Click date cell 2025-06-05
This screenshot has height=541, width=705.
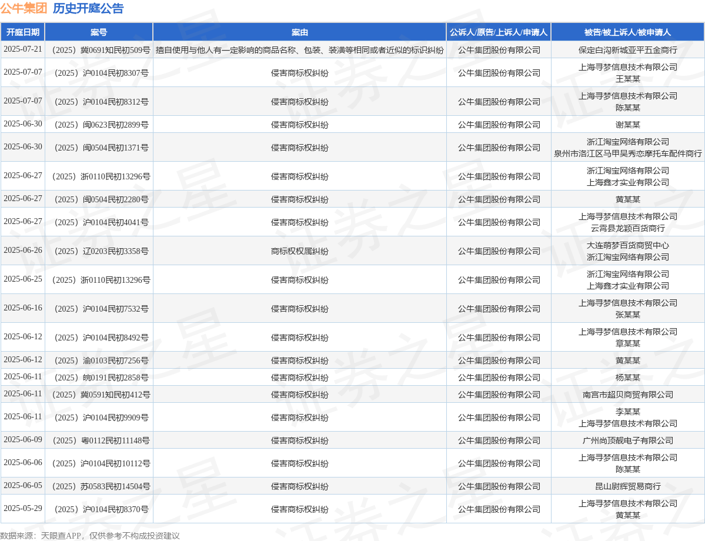pos(22,486)
